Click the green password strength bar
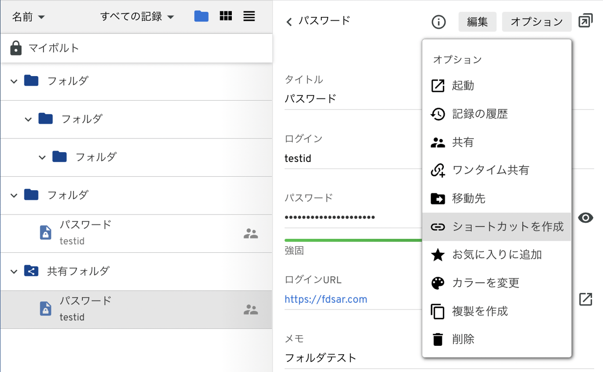603x372 pixels. 353,240
